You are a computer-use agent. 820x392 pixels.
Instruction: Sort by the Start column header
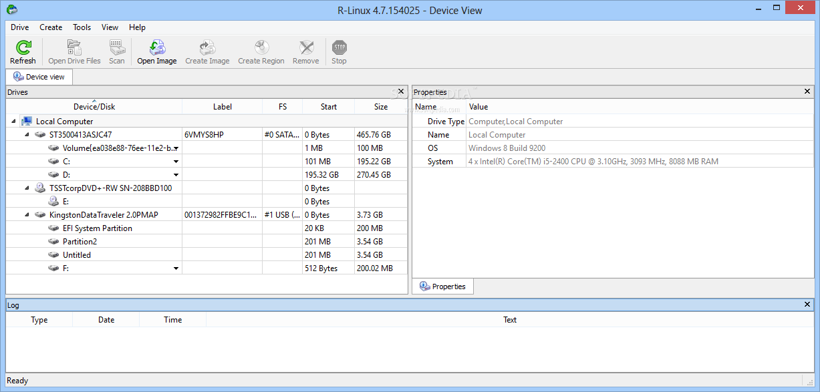point(329,106)
